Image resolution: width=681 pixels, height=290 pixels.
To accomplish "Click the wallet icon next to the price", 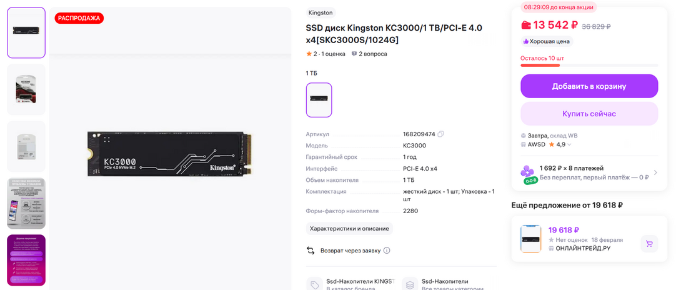I will 526,25.
